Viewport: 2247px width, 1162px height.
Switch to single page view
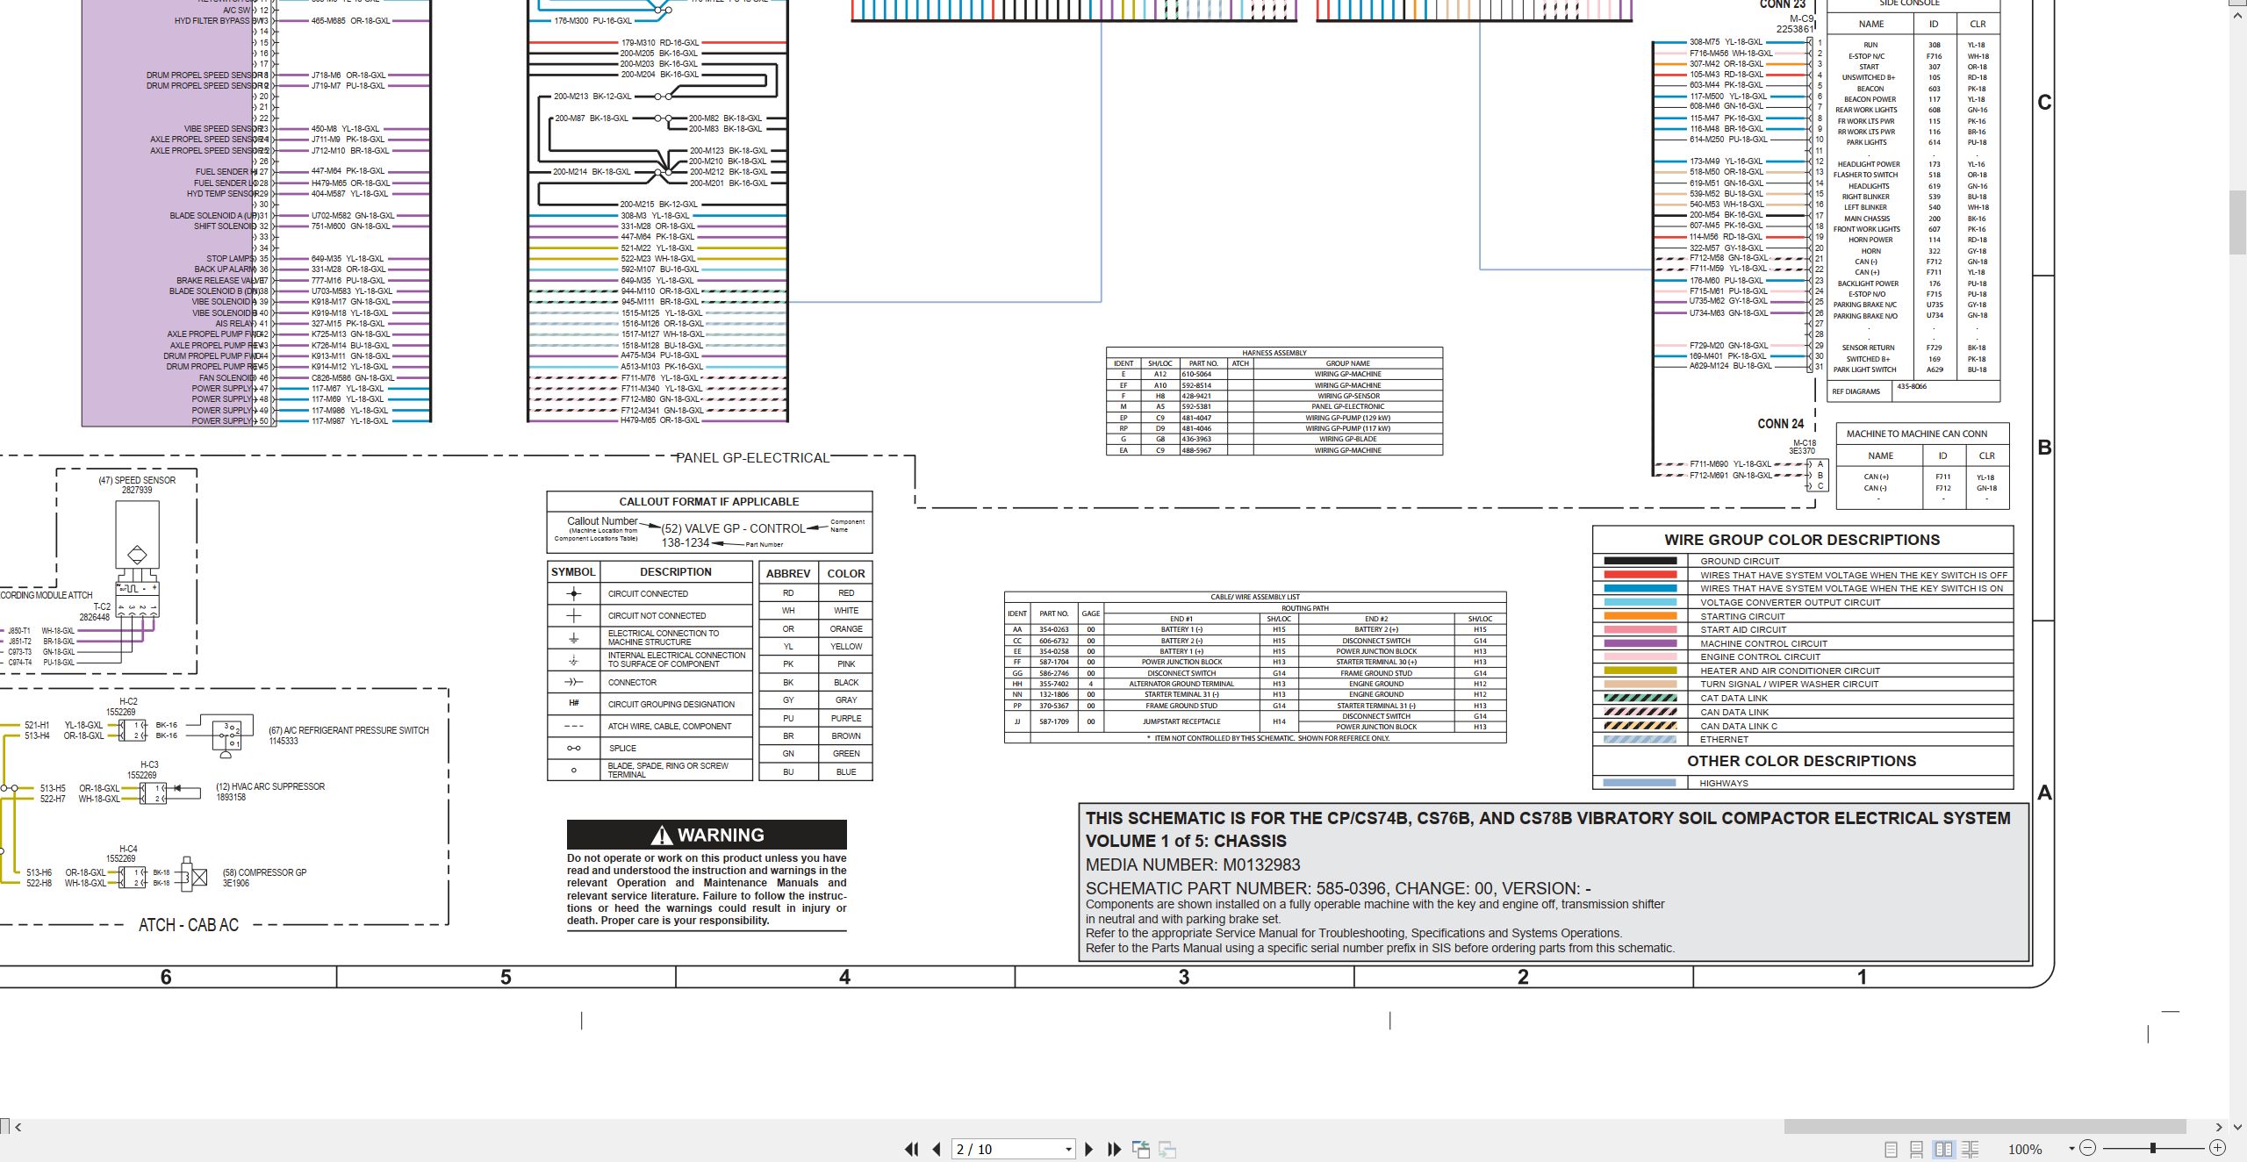[x=1892, y=1149]
